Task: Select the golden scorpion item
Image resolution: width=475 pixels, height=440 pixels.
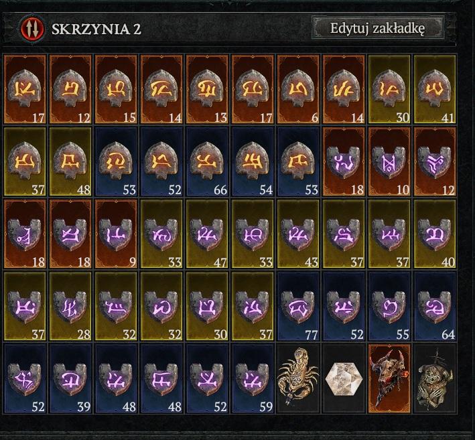Action: [298, 378]
